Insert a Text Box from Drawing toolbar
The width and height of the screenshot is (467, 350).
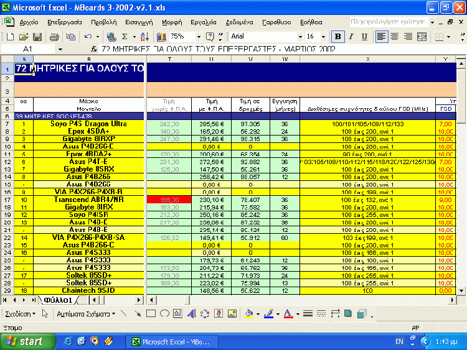pyautogui.click(x=178, y=313)
